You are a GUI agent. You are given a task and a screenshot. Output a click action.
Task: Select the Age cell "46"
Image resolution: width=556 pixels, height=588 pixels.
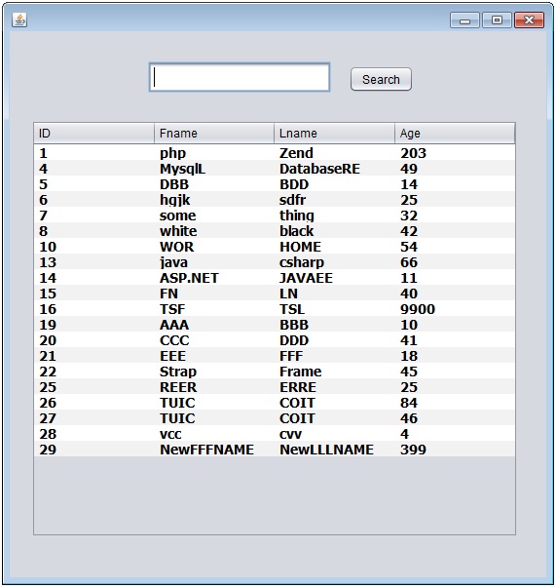pyautogui.click(x=455, y=418)
